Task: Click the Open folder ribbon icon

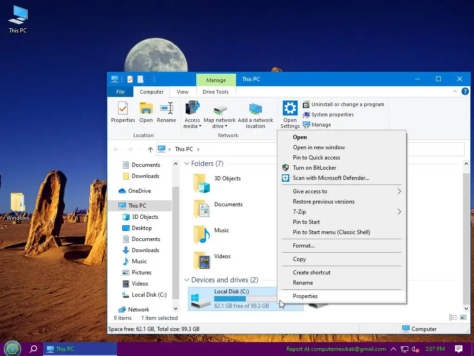Action: click(x=146, y=112)
